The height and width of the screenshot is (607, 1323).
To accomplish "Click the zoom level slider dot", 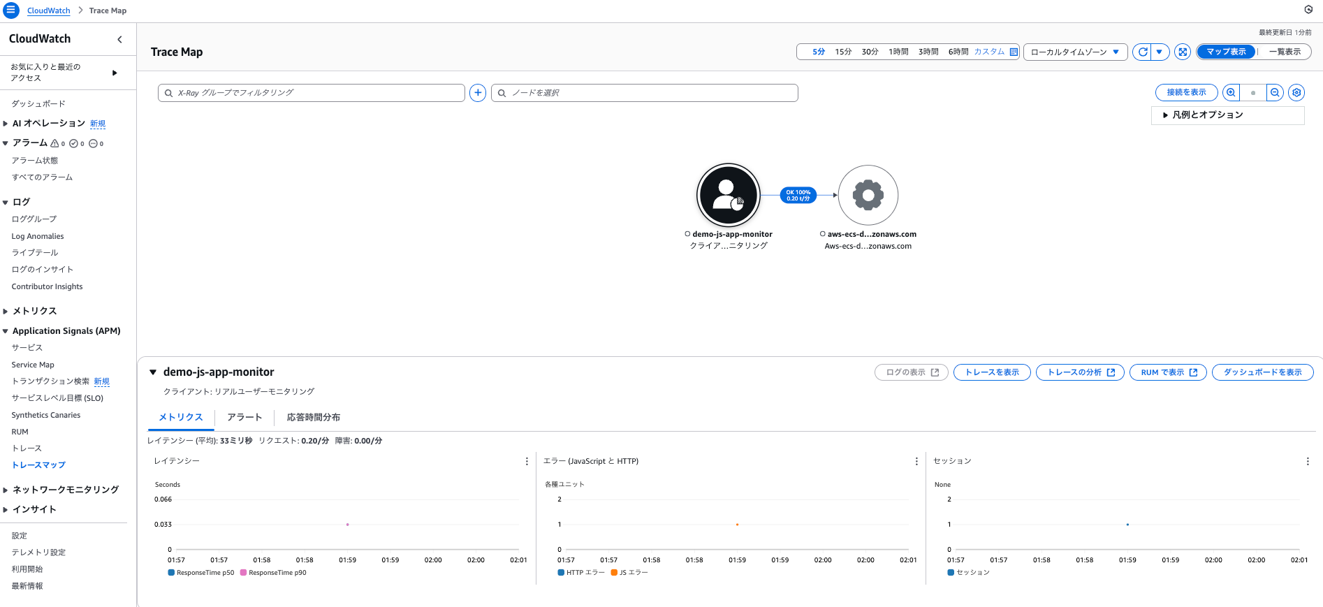I will point(1253,93).
